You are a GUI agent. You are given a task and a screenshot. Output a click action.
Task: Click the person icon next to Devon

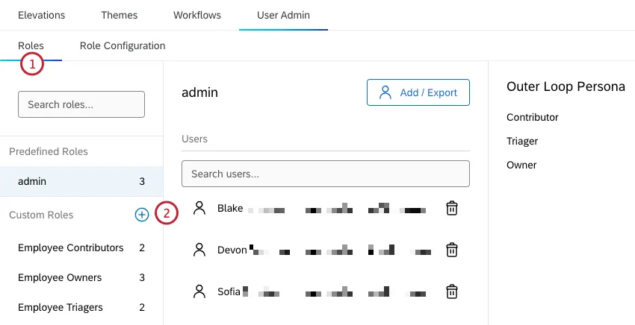pos(199,250)
